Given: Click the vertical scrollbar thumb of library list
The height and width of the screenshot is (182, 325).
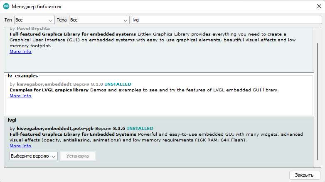Looking at the screenshot, I should tap(318, 101).
